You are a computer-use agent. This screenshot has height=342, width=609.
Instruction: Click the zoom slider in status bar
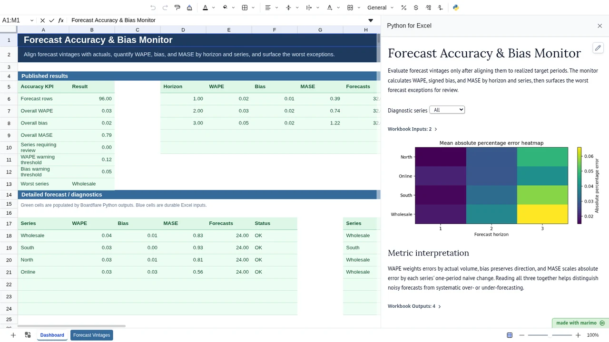pyautogui.click(x=550, y=335)
